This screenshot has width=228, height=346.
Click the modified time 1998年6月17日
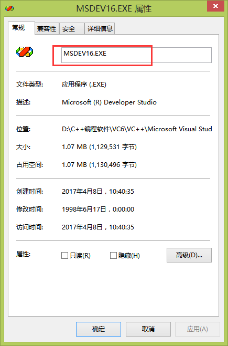pos(98,209)
